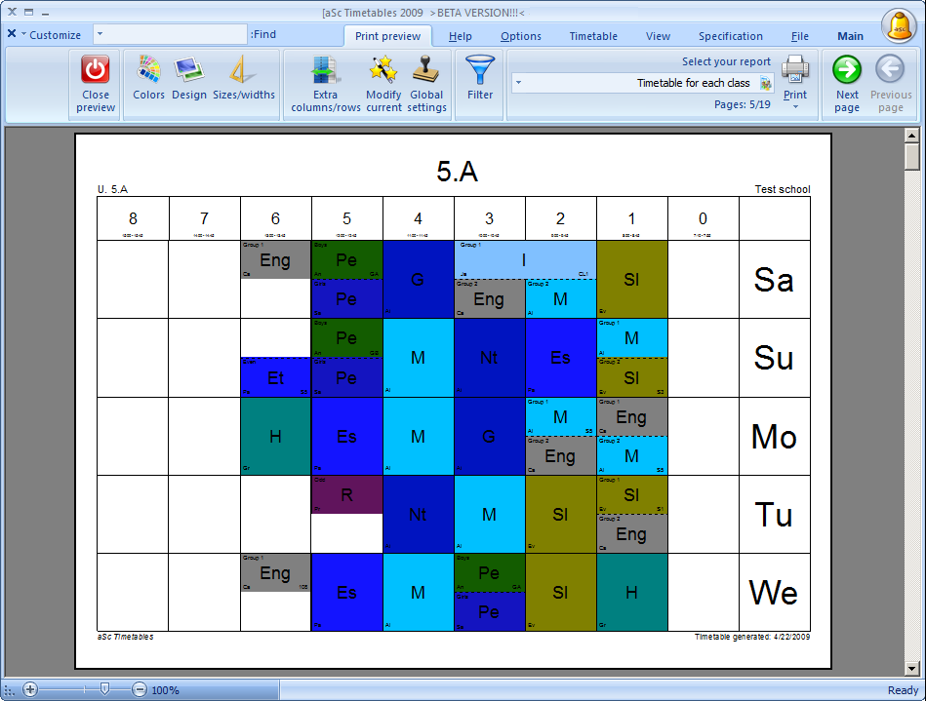Click the Print button

click(x=795, y=70)
